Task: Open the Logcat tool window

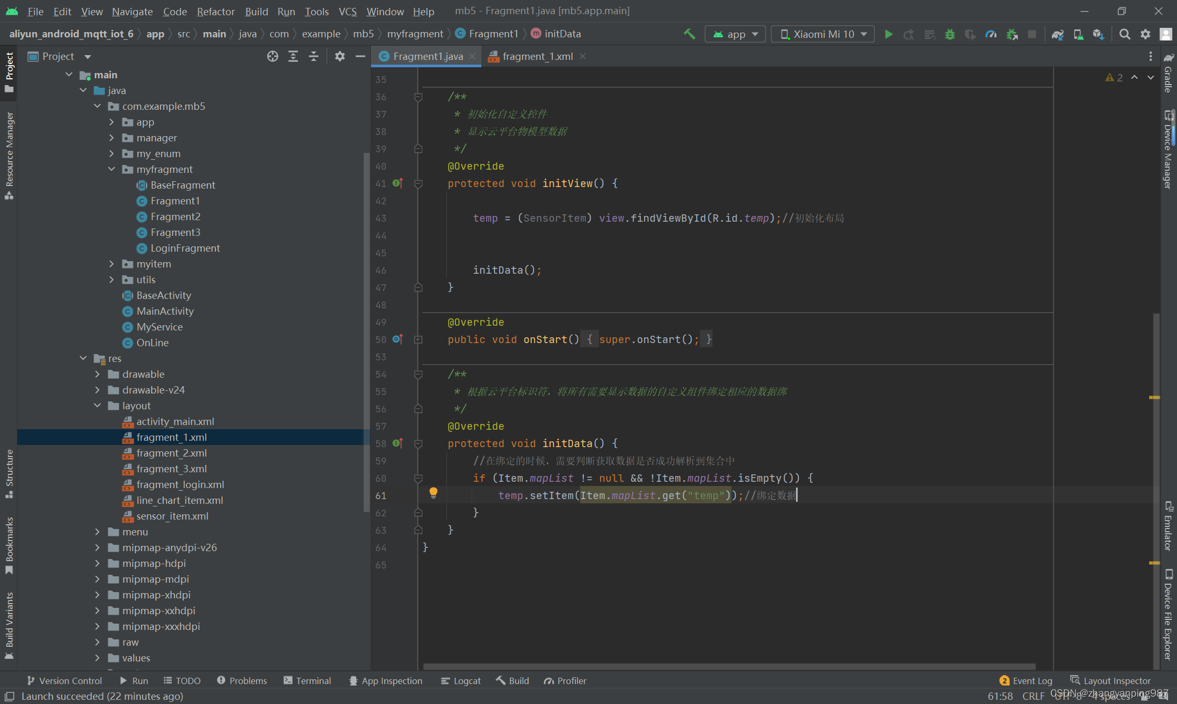Action: pyautogui.click(x=461, y=680)
